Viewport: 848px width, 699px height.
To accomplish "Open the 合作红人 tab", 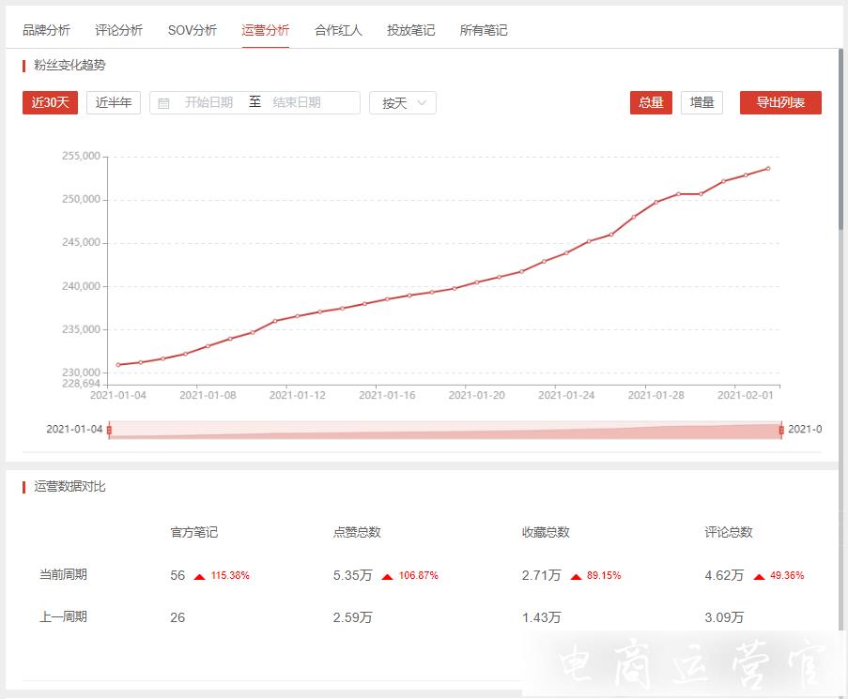I will click(338, 30).
